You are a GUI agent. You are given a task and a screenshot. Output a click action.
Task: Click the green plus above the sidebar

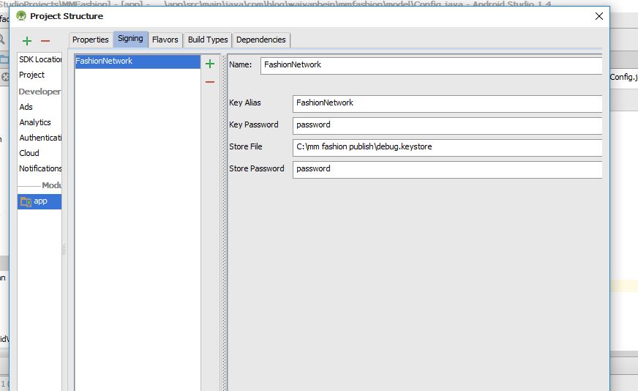click(x=27, y=41)
